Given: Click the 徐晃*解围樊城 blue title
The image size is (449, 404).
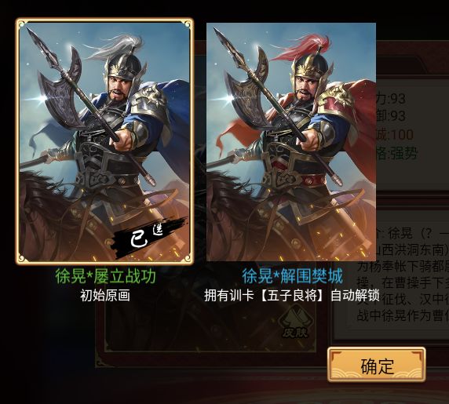Looking at the screenshot, I should 292,276.
